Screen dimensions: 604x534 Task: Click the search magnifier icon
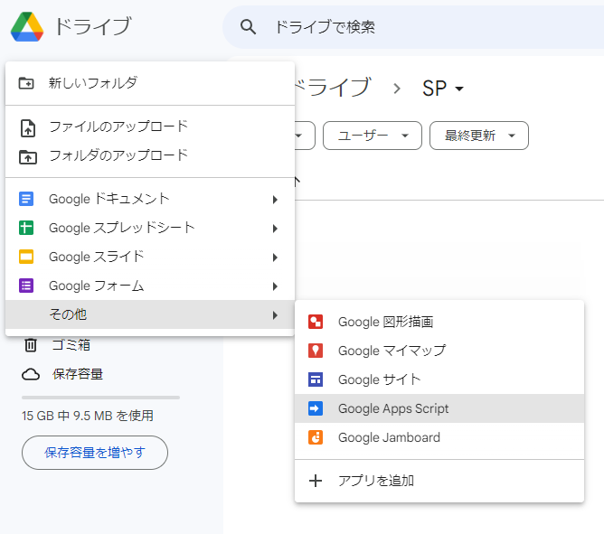pos(249,27)
